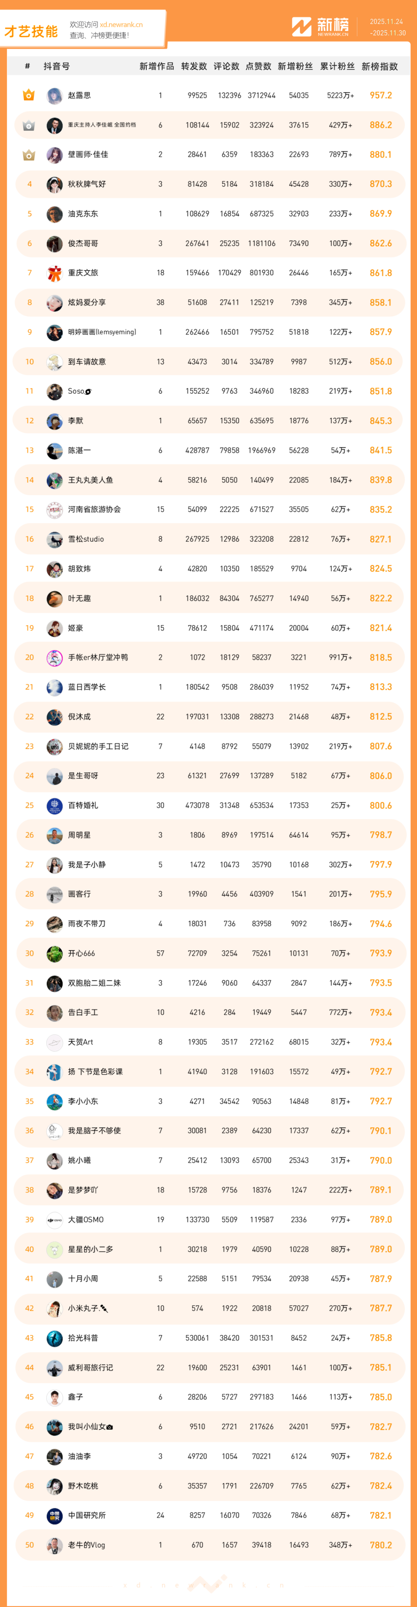
Task: Click 大疆OSMO logo avatar
Action: [x=54, y=1220]
